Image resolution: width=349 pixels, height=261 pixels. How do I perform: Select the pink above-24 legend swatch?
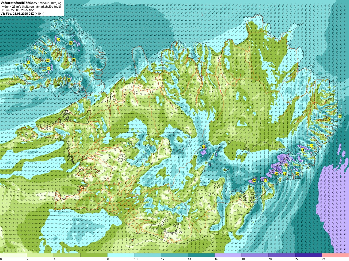[336, 255]
